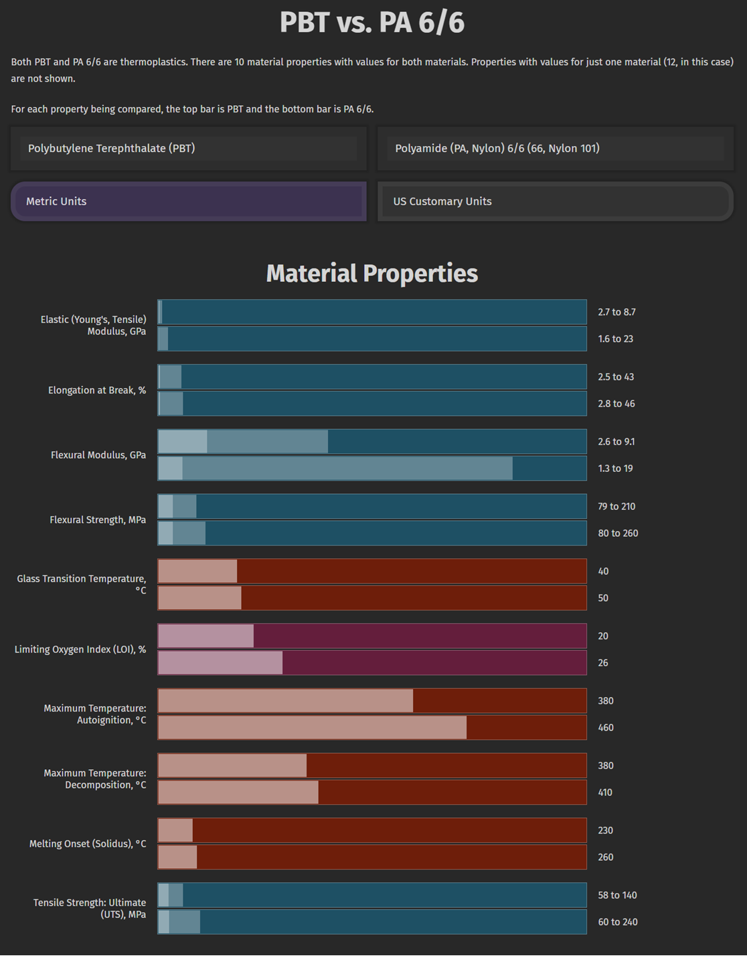Click the Glass Transition Temperature bar showing 50

[x=372, y=598]
